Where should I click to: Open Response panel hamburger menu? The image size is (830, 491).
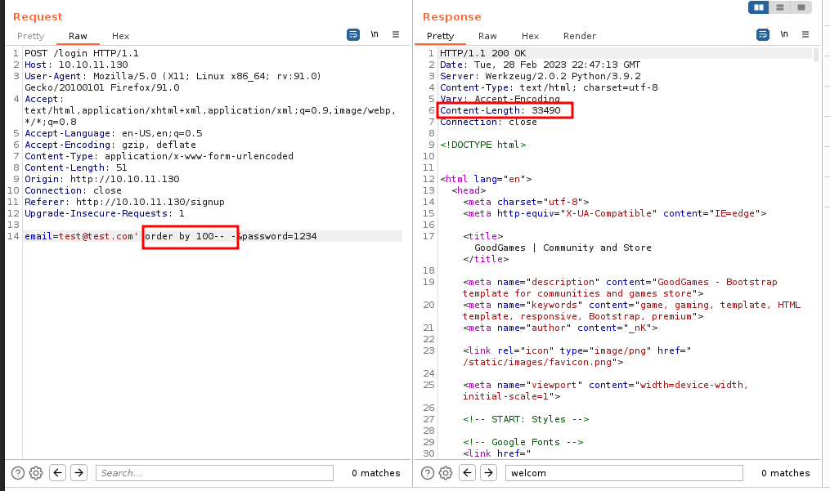[x=805, y=34]
